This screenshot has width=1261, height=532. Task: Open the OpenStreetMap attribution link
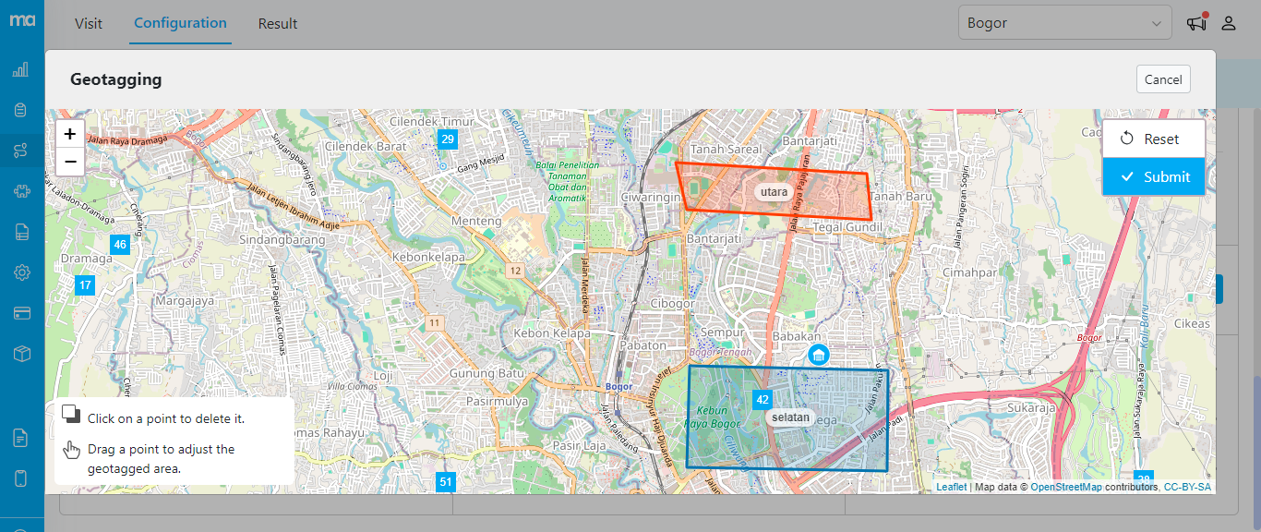click(x=1065, y=487)
